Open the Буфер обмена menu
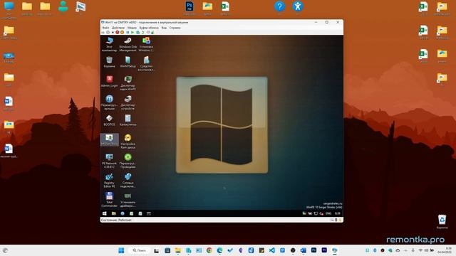 pos(149,28)
